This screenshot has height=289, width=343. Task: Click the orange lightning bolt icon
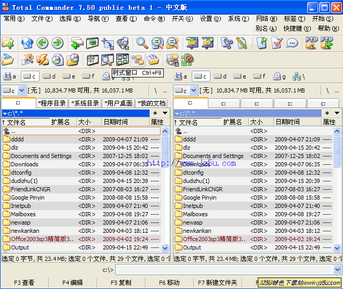42,60
